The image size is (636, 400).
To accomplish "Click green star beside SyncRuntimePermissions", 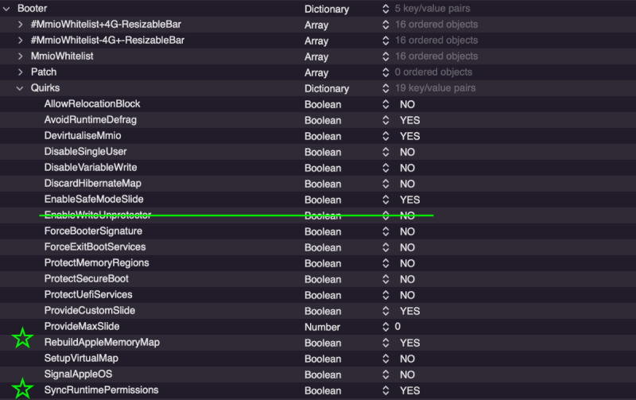I will pyautogui.click(x=23, y=388).
